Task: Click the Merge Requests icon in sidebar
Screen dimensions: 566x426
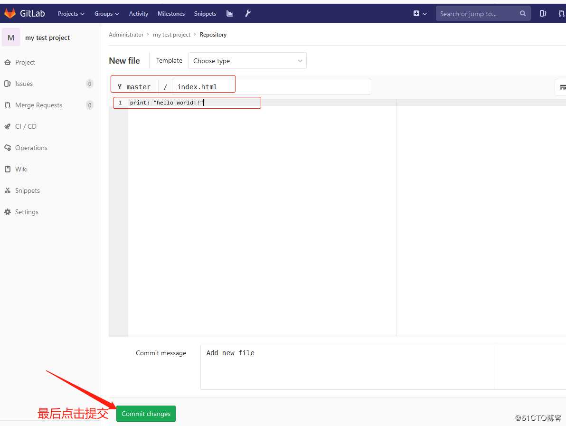Action: (8, 105)
